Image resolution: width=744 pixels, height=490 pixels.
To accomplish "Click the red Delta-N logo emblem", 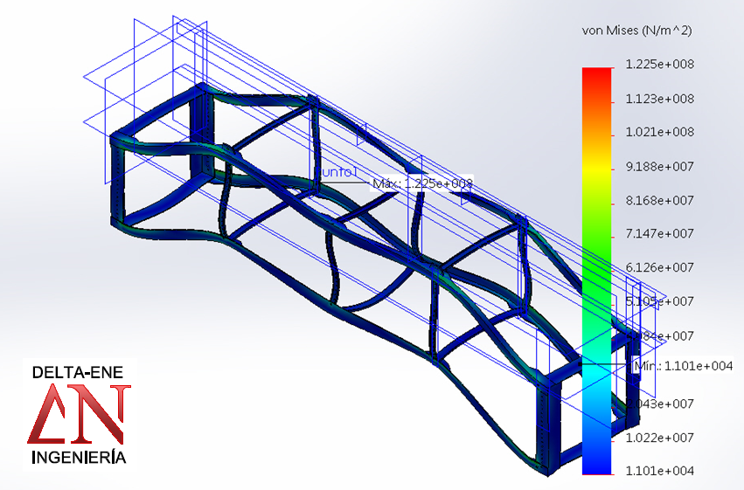I will [x=79, y=414].
